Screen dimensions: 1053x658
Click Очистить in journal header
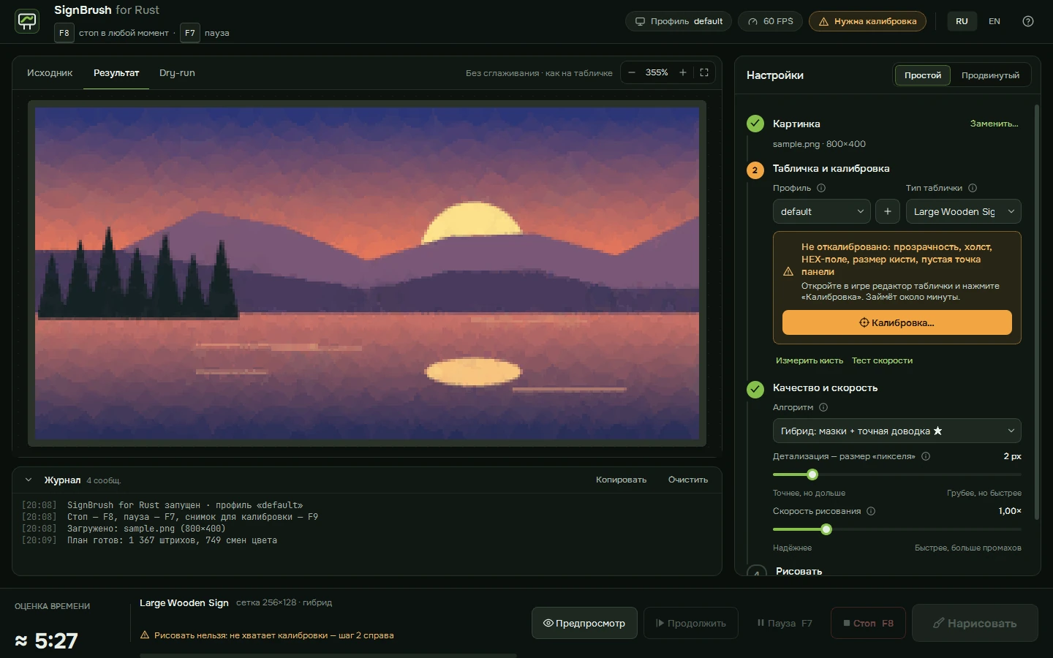pyautogui.click(x=688, y=480)
